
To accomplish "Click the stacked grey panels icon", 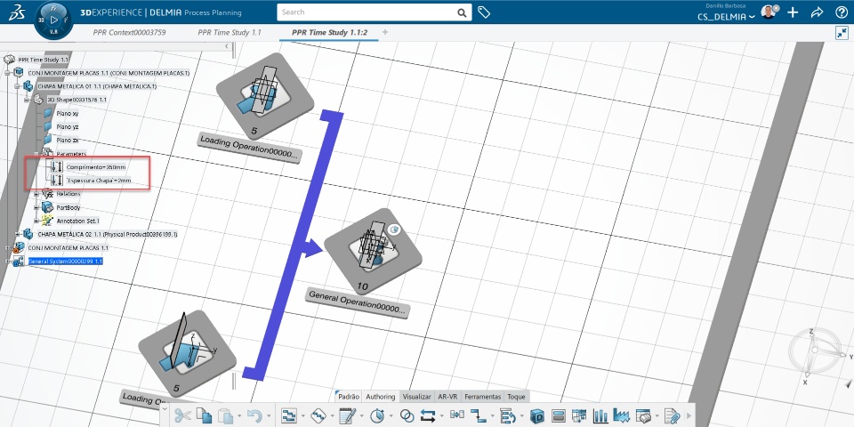I will [x=559, y=416].
